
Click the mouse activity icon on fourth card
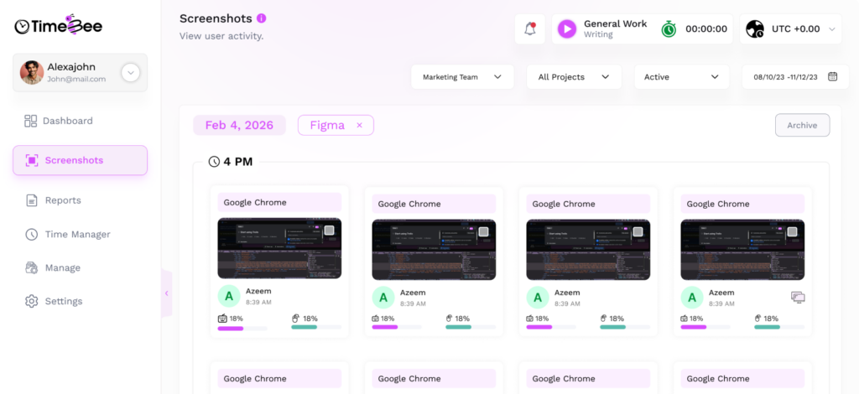tap(758, 319)
